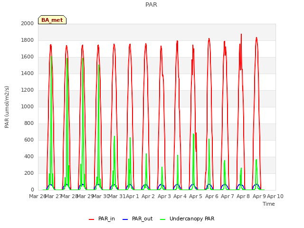Click the green Undercanopy peak near 680 on Apr 5
304x228 pixels.
(193, 134)
